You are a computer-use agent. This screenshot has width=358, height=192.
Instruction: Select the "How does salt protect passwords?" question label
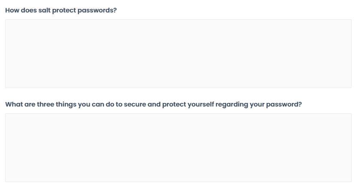[x=61, y=10]
